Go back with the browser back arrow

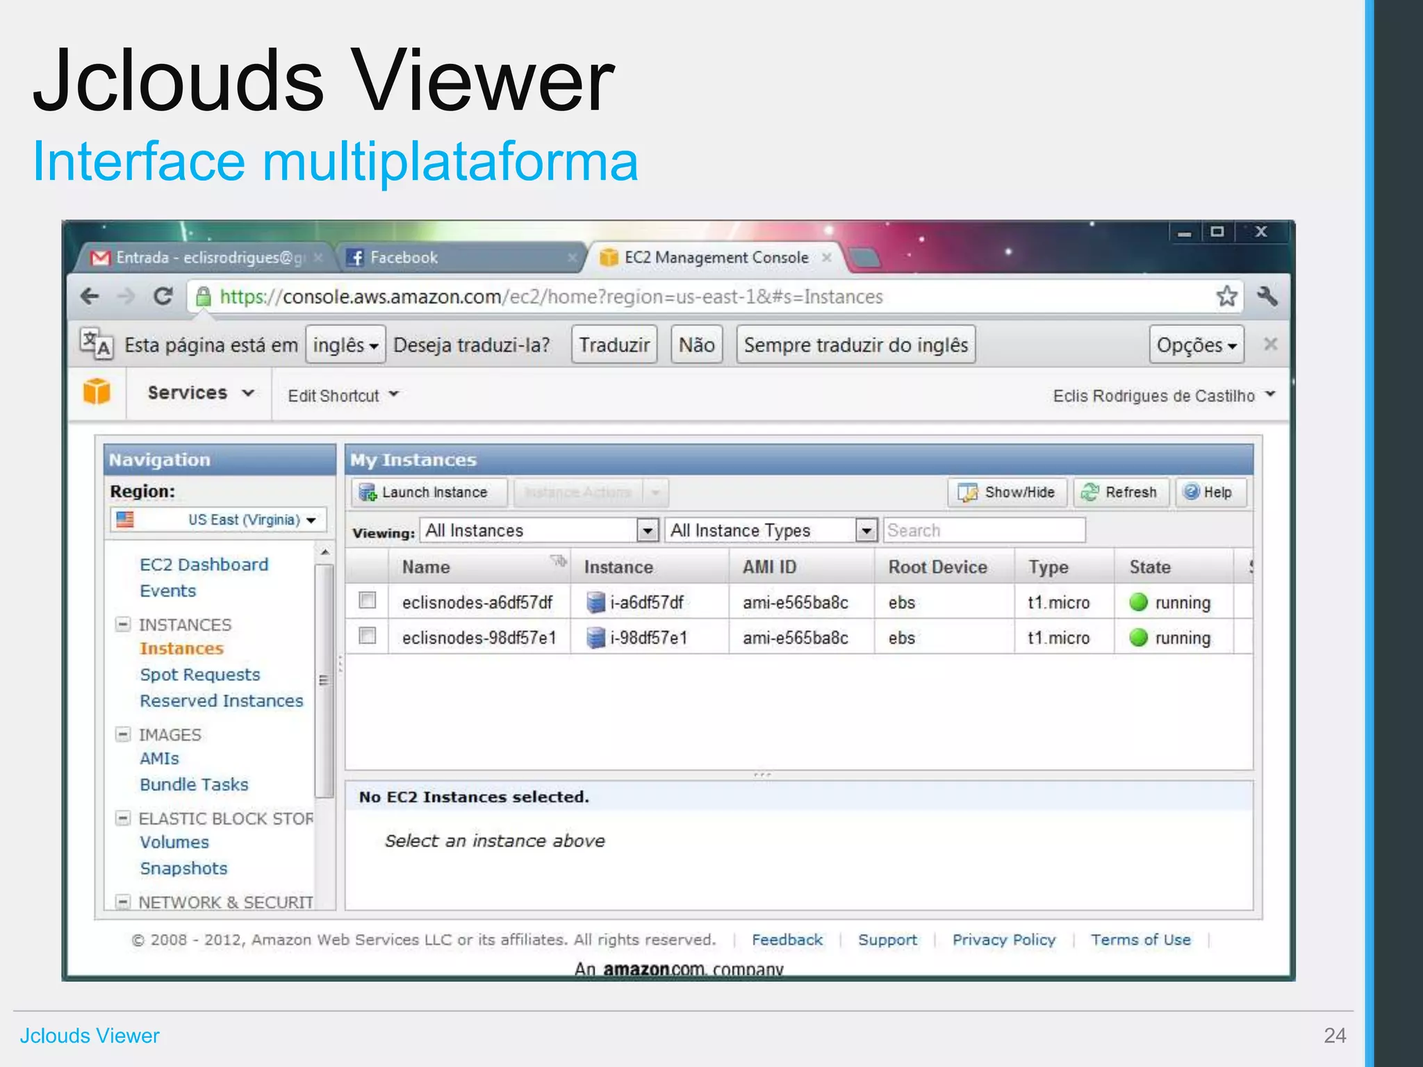90,297
